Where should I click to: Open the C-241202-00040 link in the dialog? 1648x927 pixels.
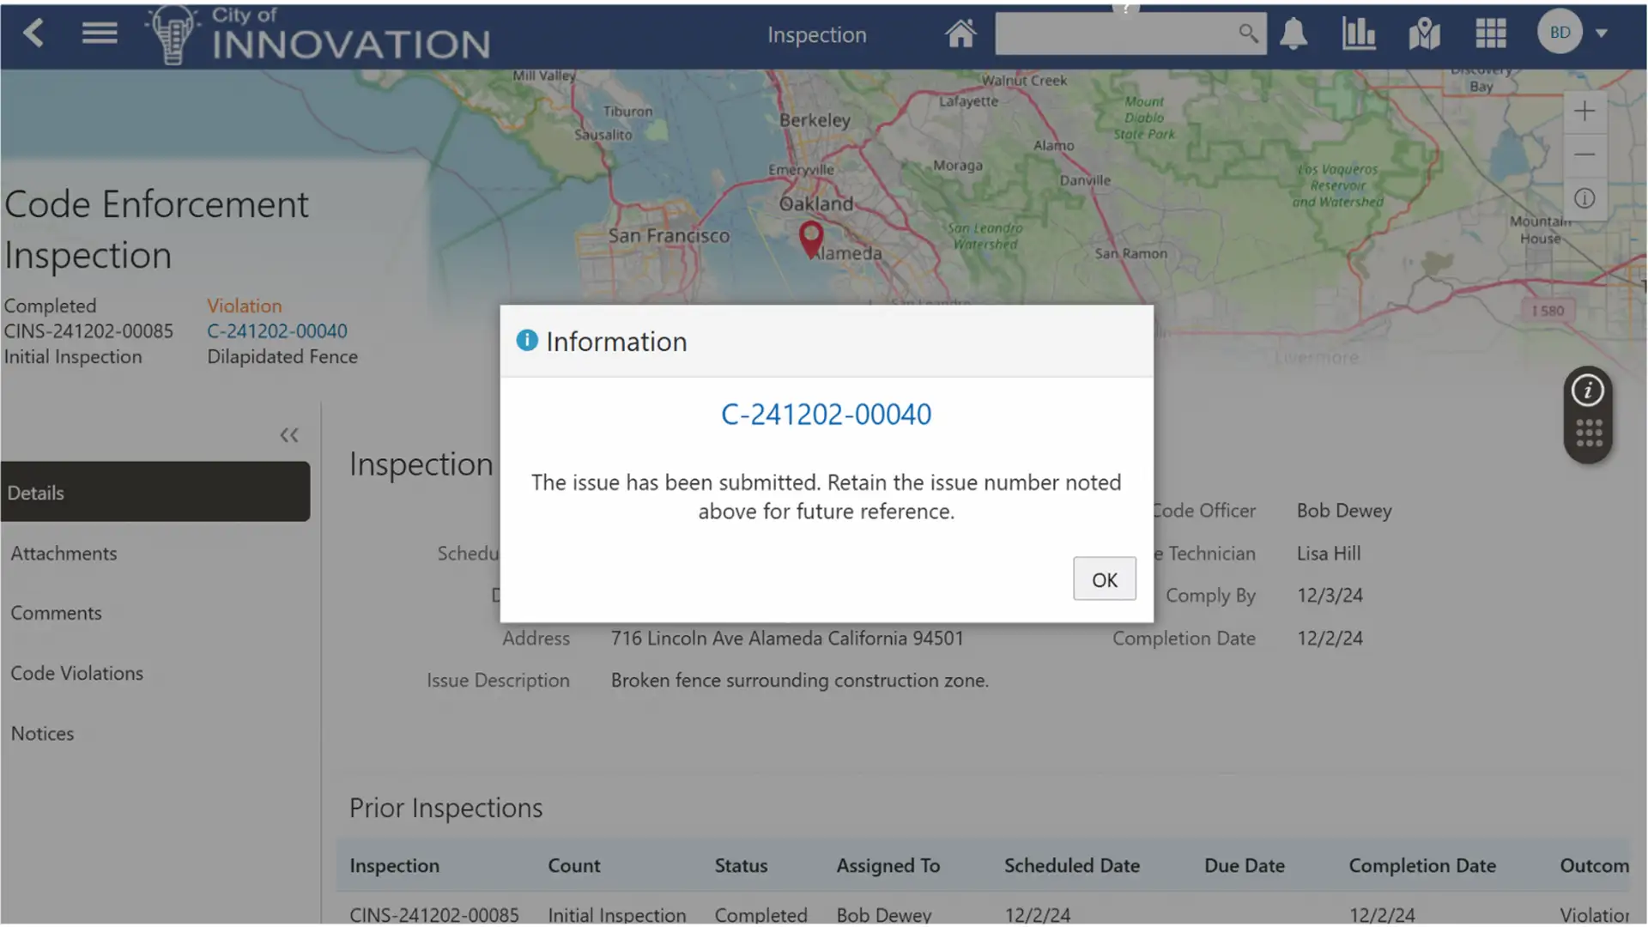point(826,415)
